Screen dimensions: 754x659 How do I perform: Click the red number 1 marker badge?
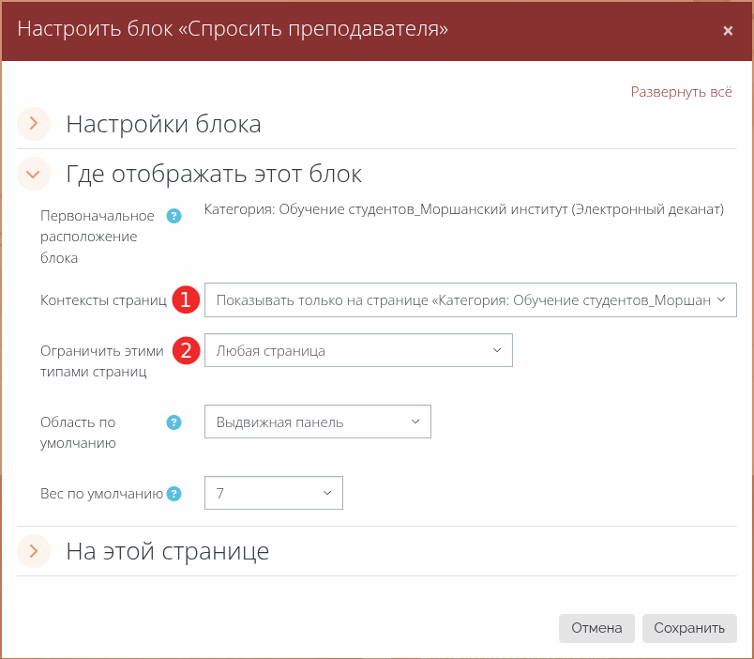(186, 300)
